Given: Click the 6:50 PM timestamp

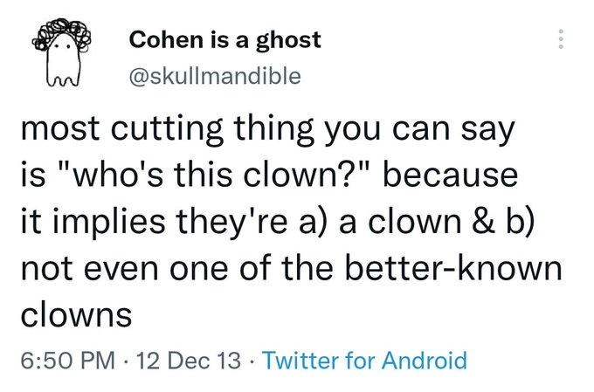Looking at the screenshot, I should click(x=60, y=360).
